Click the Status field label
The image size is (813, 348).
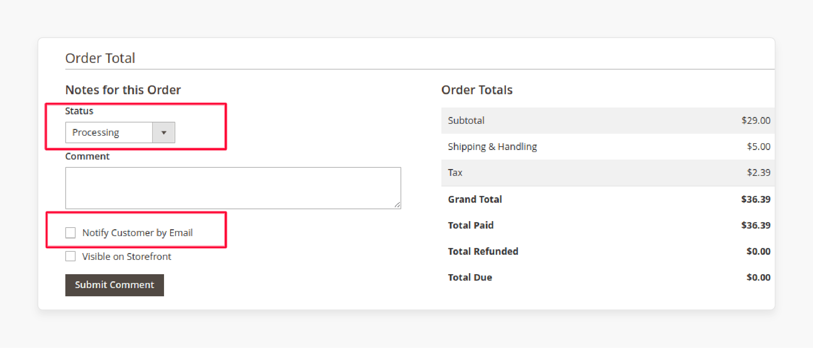(79, 111)
